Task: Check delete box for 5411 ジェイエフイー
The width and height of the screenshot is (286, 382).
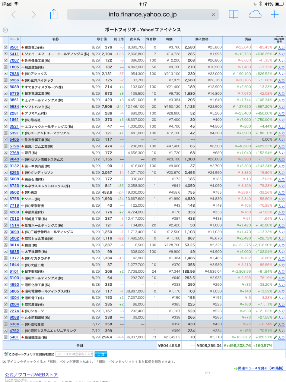Action: coord(5,54)
